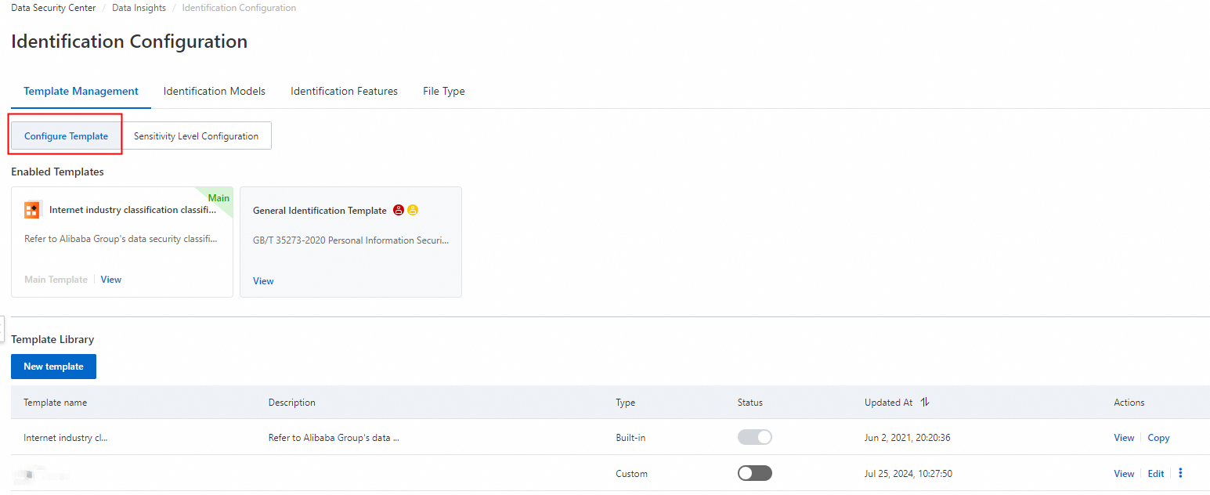This screenshot has width=1210, height=495.
Task: Click the yellow badge icon on General Identification Template
Action: click(413, 210)
